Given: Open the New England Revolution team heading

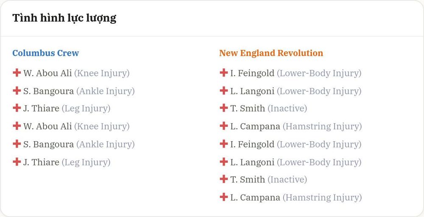Looking at the screenshot, I should (x=271, y=53).
